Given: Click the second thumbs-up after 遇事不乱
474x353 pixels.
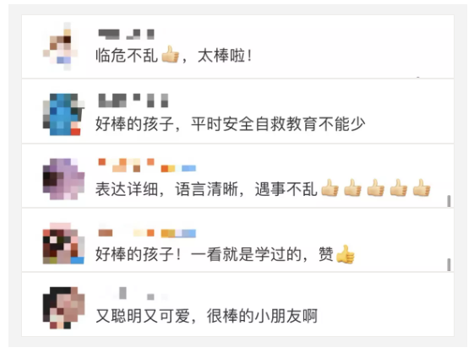Looking at the screenshot, I should click(x=353, y=187).
